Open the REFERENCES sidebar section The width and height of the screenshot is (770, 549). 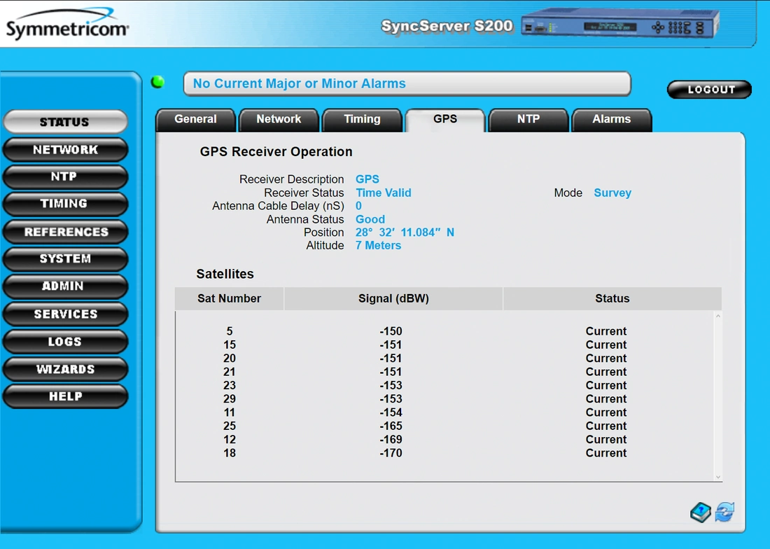65,232
